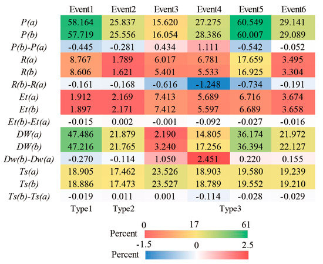Click the 1.111 cell in P(b)-P(a) row

[208, 46]
